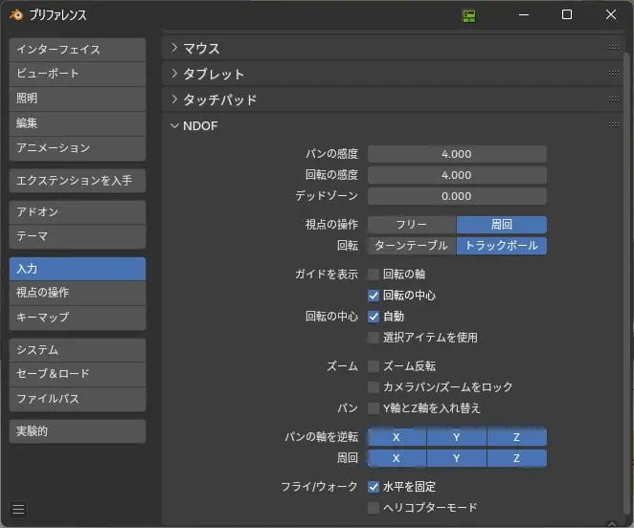
Task: Open the 実験的 section
Action: [78, 431]
